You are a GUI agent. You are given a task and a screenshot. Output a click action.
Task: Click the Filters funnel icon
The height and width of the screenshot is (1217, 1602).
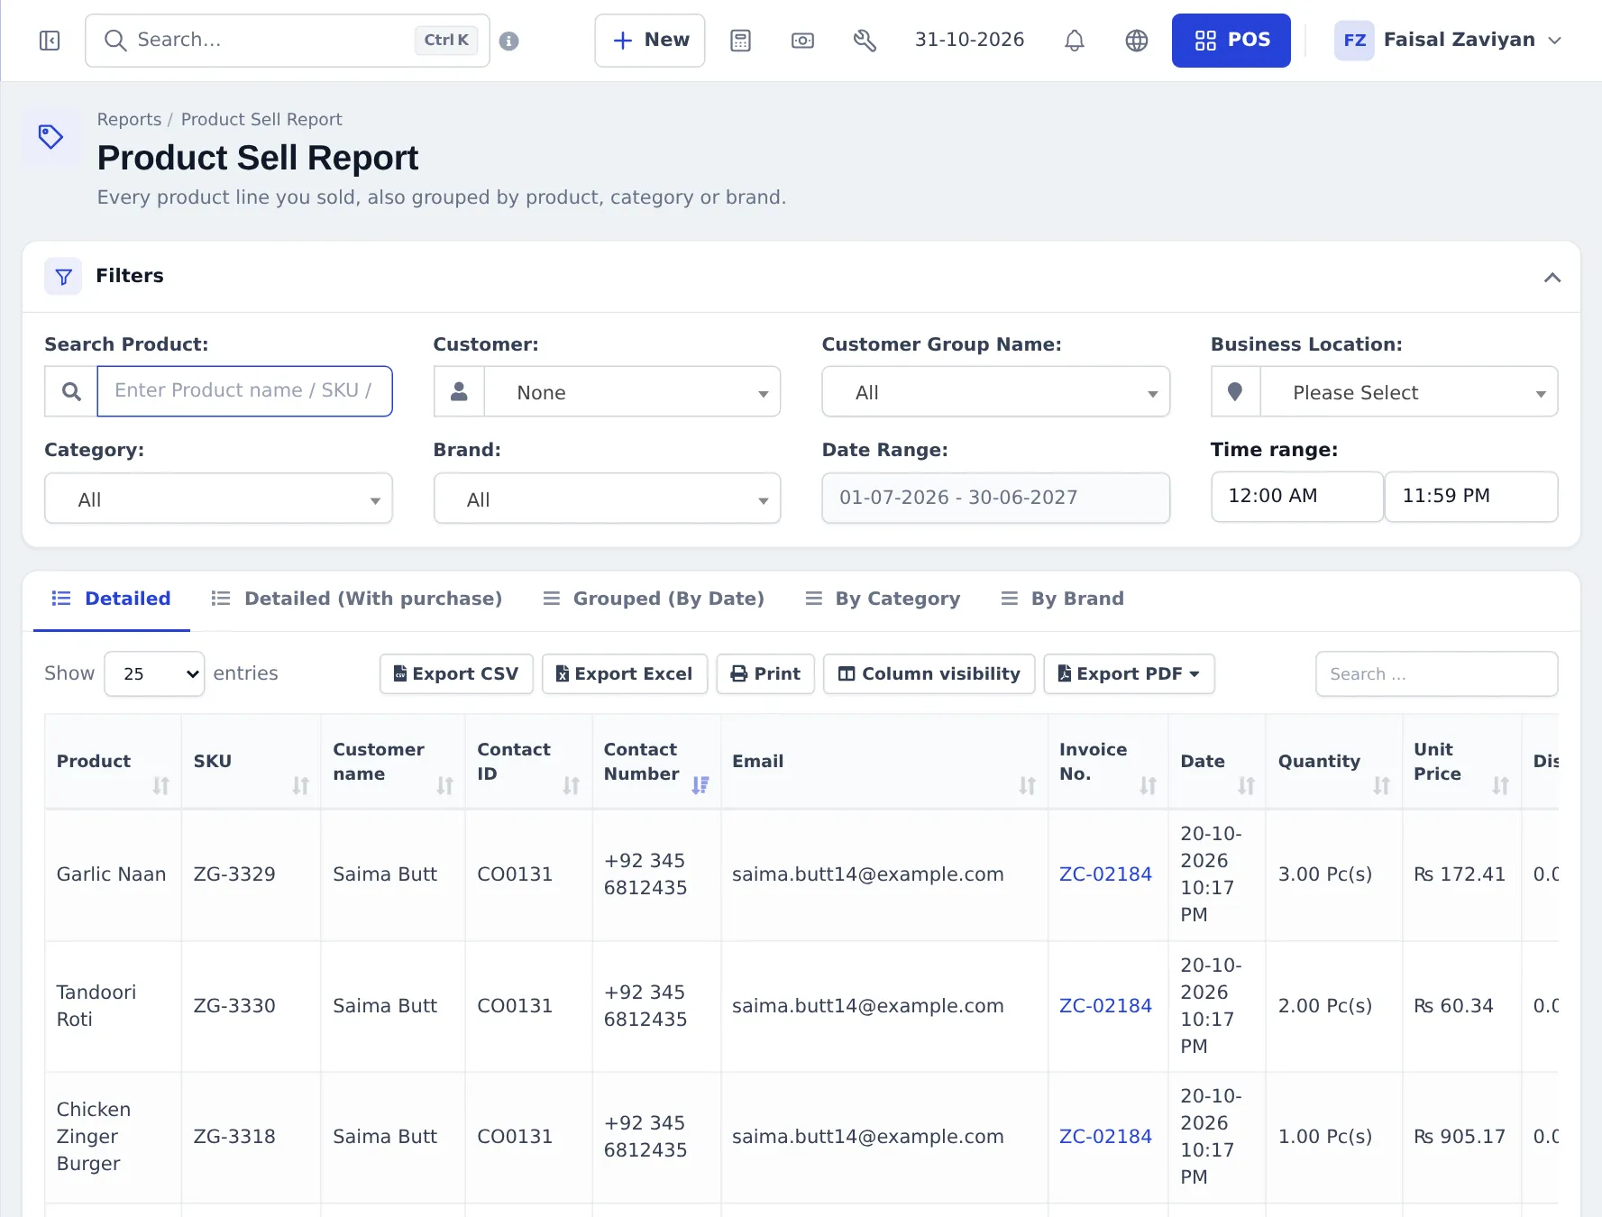pyautogui.click(x=63, y=276)
